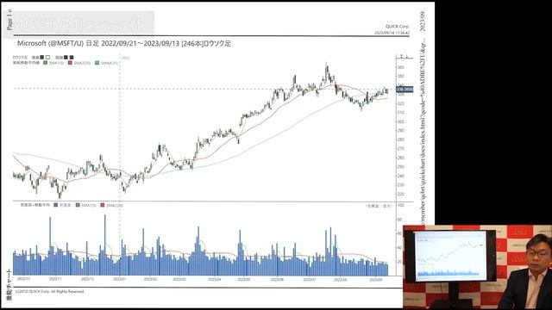Click the '2022/12' date axis label
This screenshot has width=552, height=310.
[x=87, y=279]
